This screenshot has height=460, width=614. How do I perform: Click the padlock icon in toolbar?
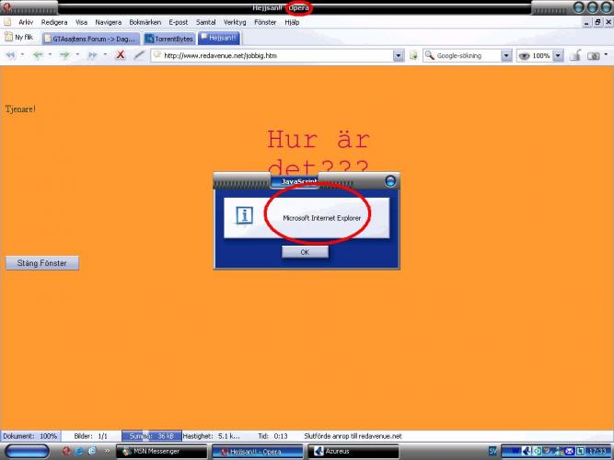[x=575, y=55]
